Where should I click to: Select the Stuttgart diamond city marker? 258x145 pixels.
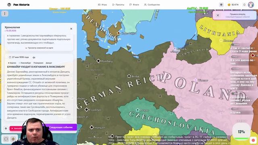coord(92,127)
